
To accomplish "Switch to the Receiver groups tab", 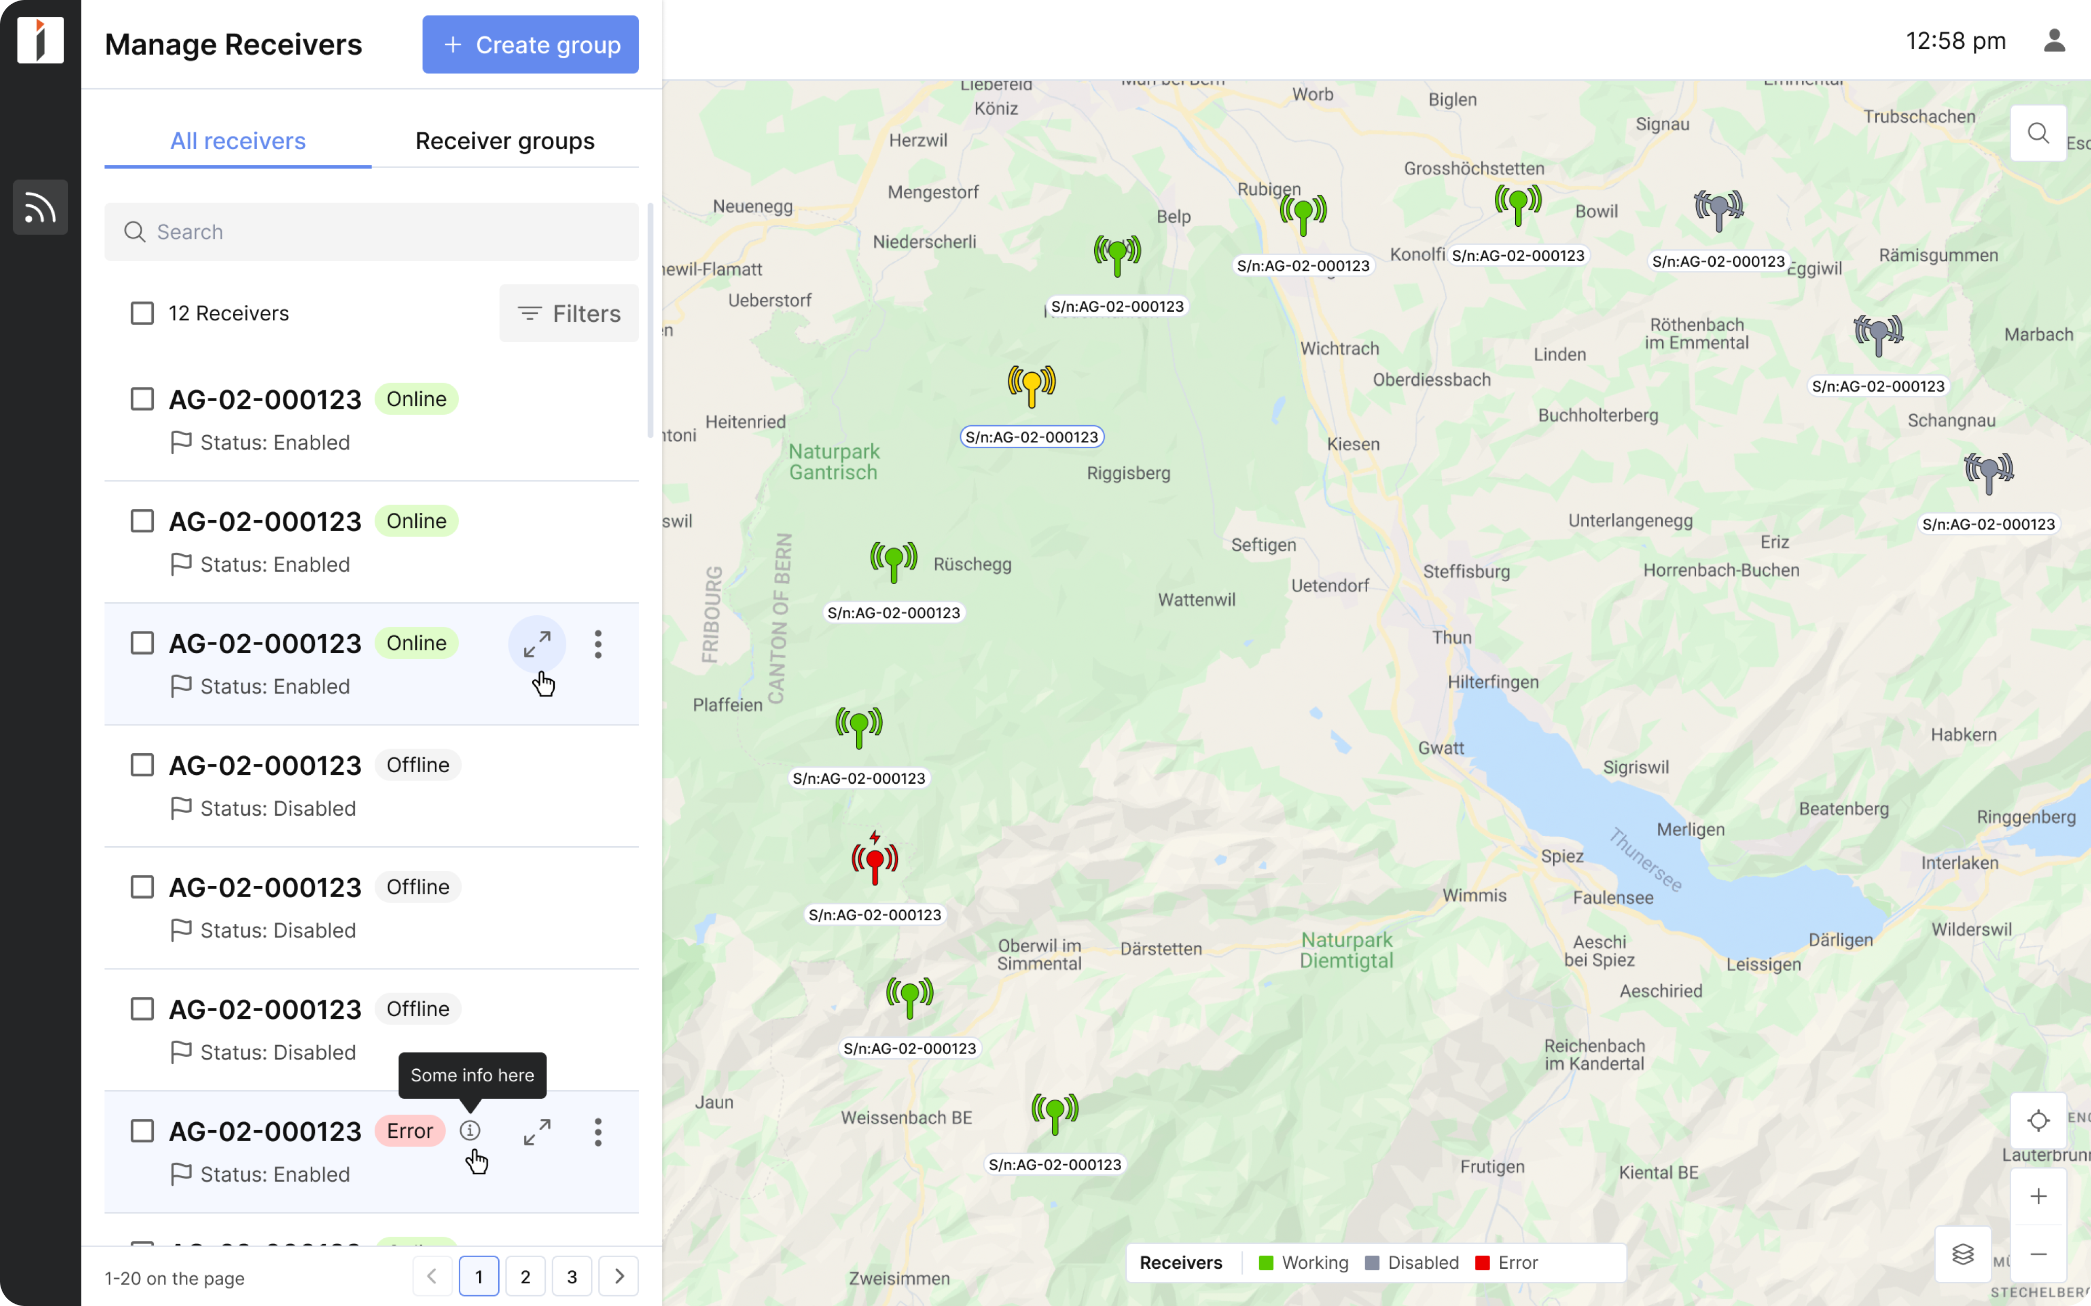I will tap(504, 141).
